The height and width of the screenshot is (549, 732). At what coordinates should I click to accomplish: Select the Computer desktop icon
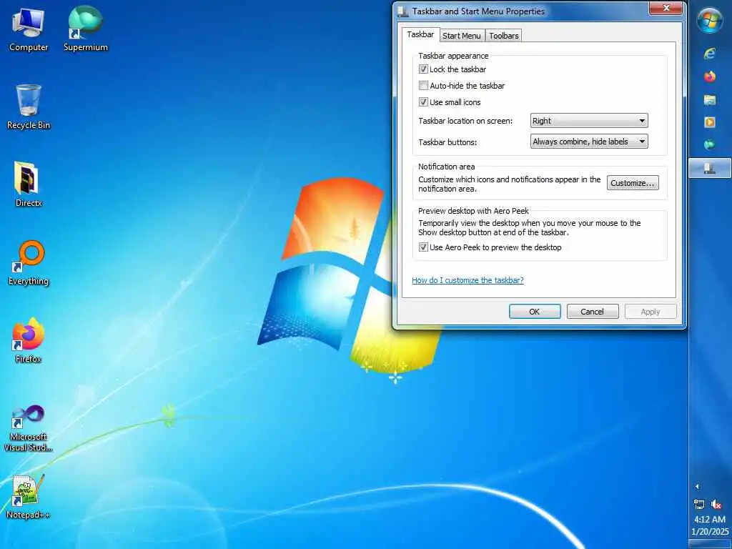[29, 29]
